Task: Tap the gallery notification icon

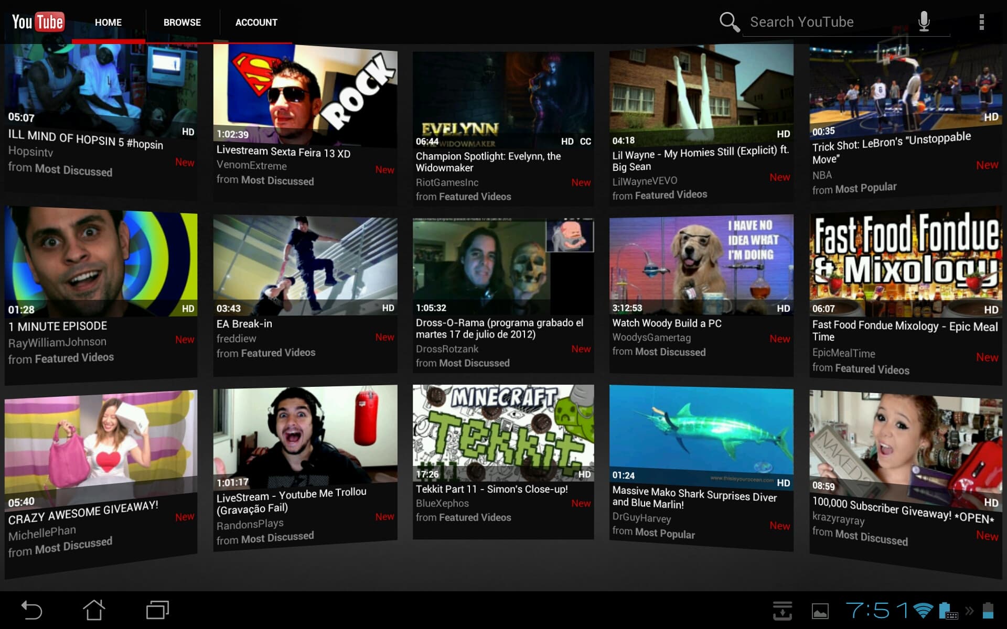Action: (x=820, y=611)
